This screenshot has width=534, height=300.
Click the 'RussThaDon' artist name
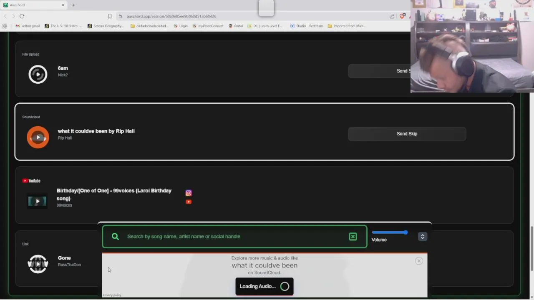tap(69, 265)
